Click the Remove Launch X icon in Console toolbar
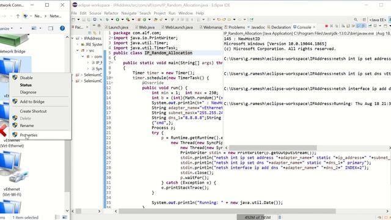Image resolution: width=391 pixels, height=220 pixels. point(331,26)
